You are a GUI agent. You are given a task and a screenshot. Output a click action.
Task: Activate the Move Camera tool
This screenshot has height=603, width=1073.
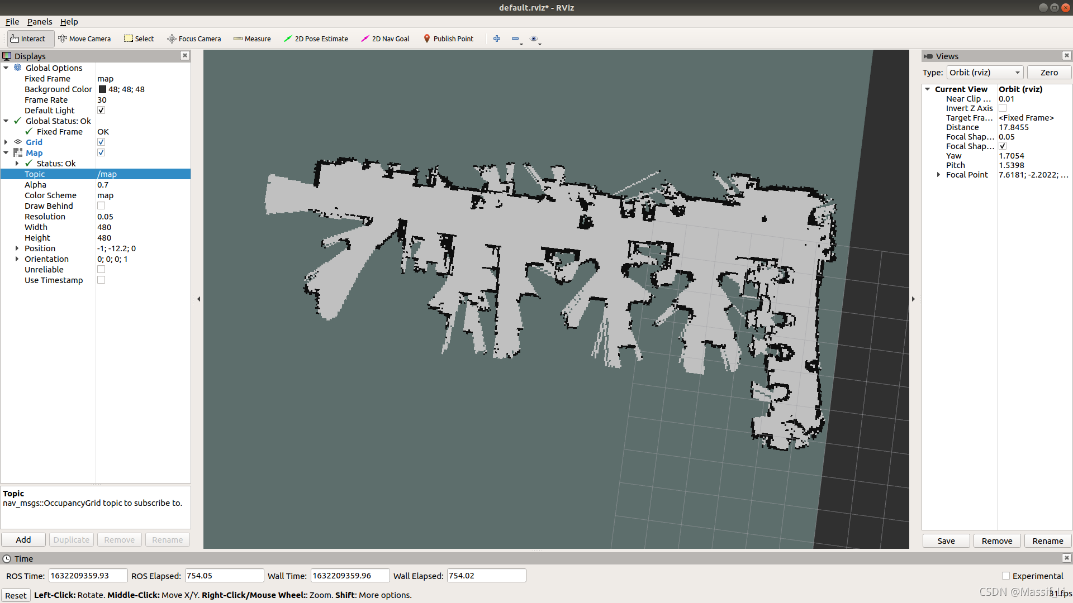84,39
